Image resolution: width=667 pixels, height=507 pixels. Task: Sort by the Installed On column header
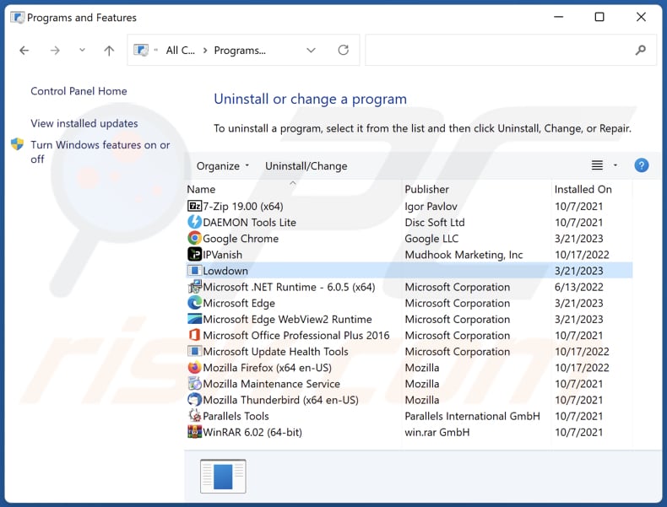tap(591, 189)
